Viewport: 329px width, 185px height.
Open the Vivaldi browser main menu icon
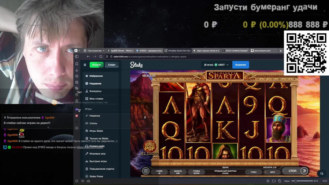77,51
